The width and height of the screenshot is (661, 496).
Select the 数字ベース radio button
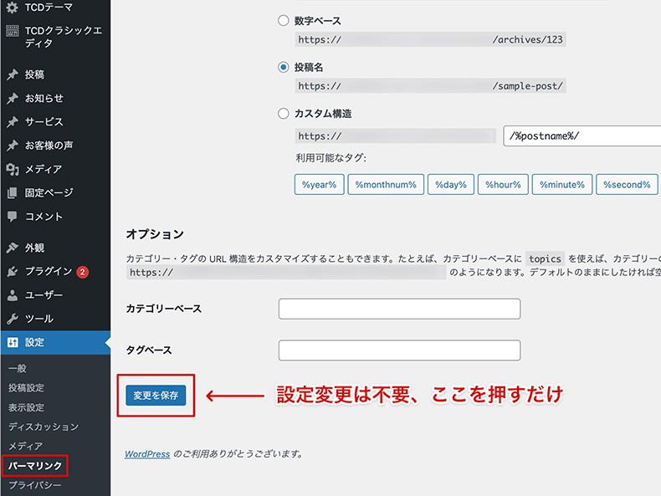point(284,21)
